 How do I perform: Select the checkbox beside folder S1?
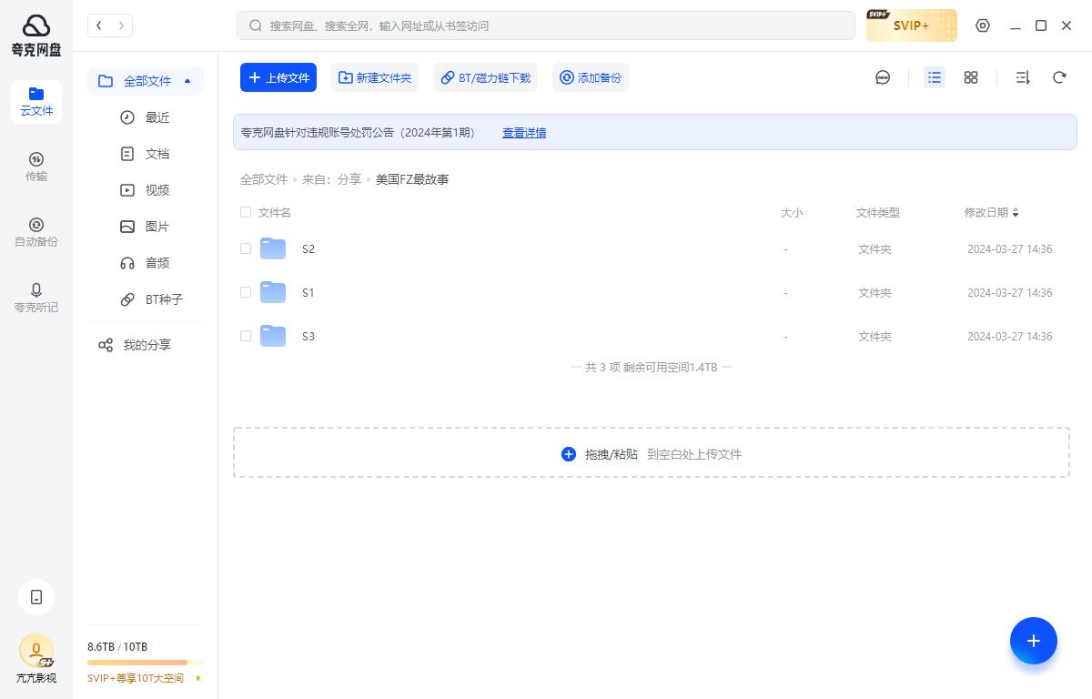(246, 292)
